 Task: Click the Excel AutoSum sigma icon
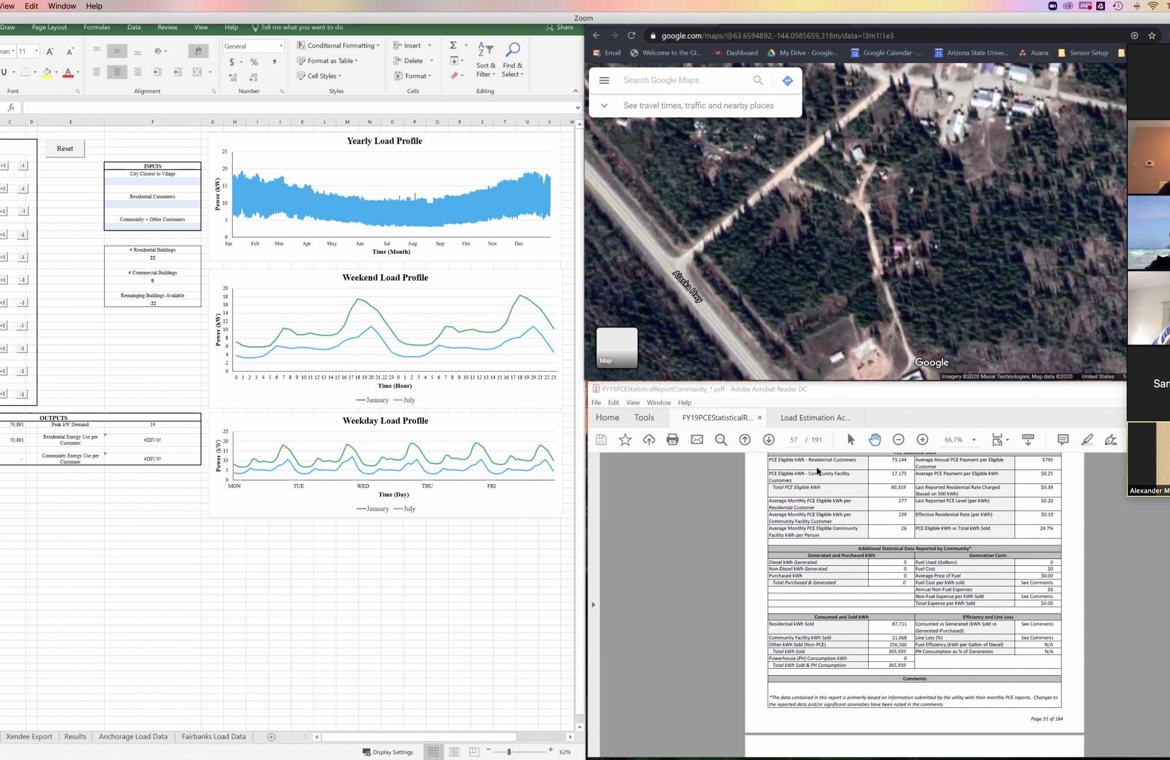tap(453, 46)
